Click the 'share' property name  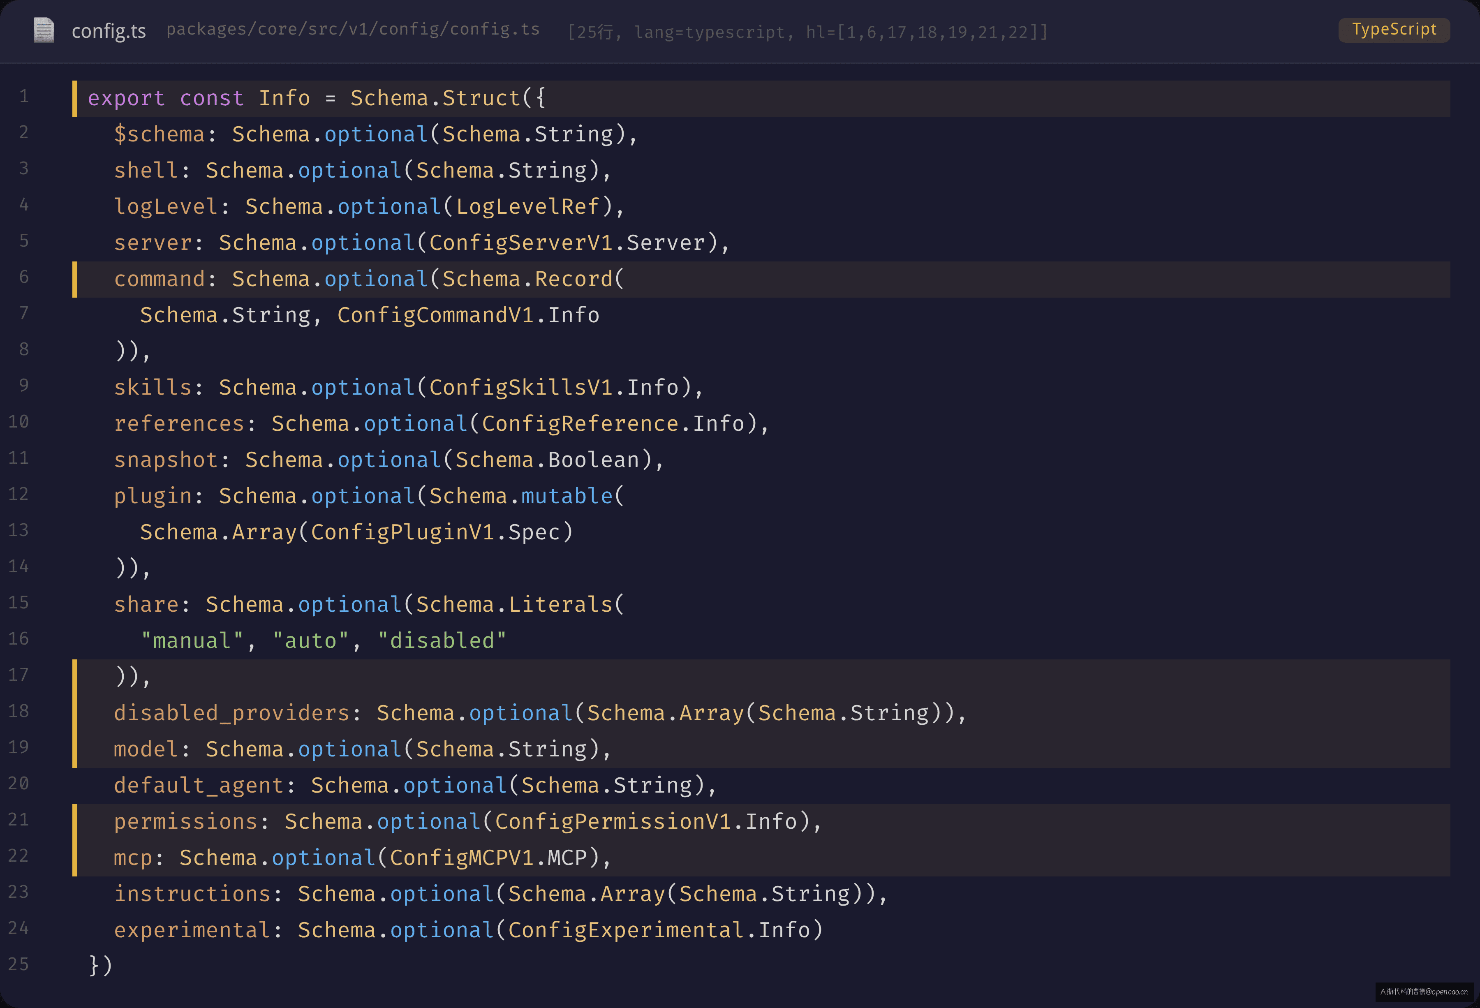(146, 605)
